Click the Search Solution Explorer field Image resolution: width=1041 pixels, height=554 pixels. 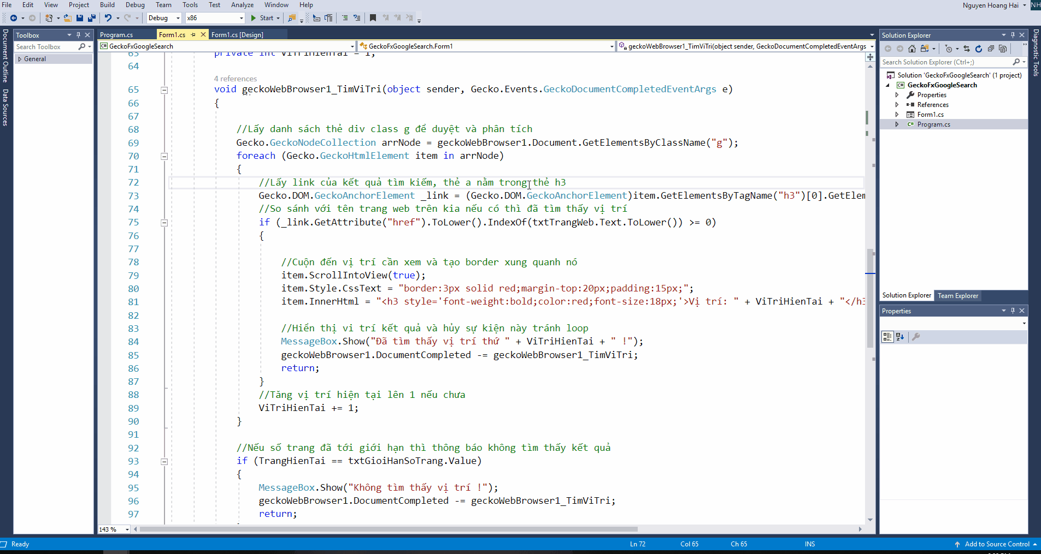pyautogui.click(x=945, y=62)
